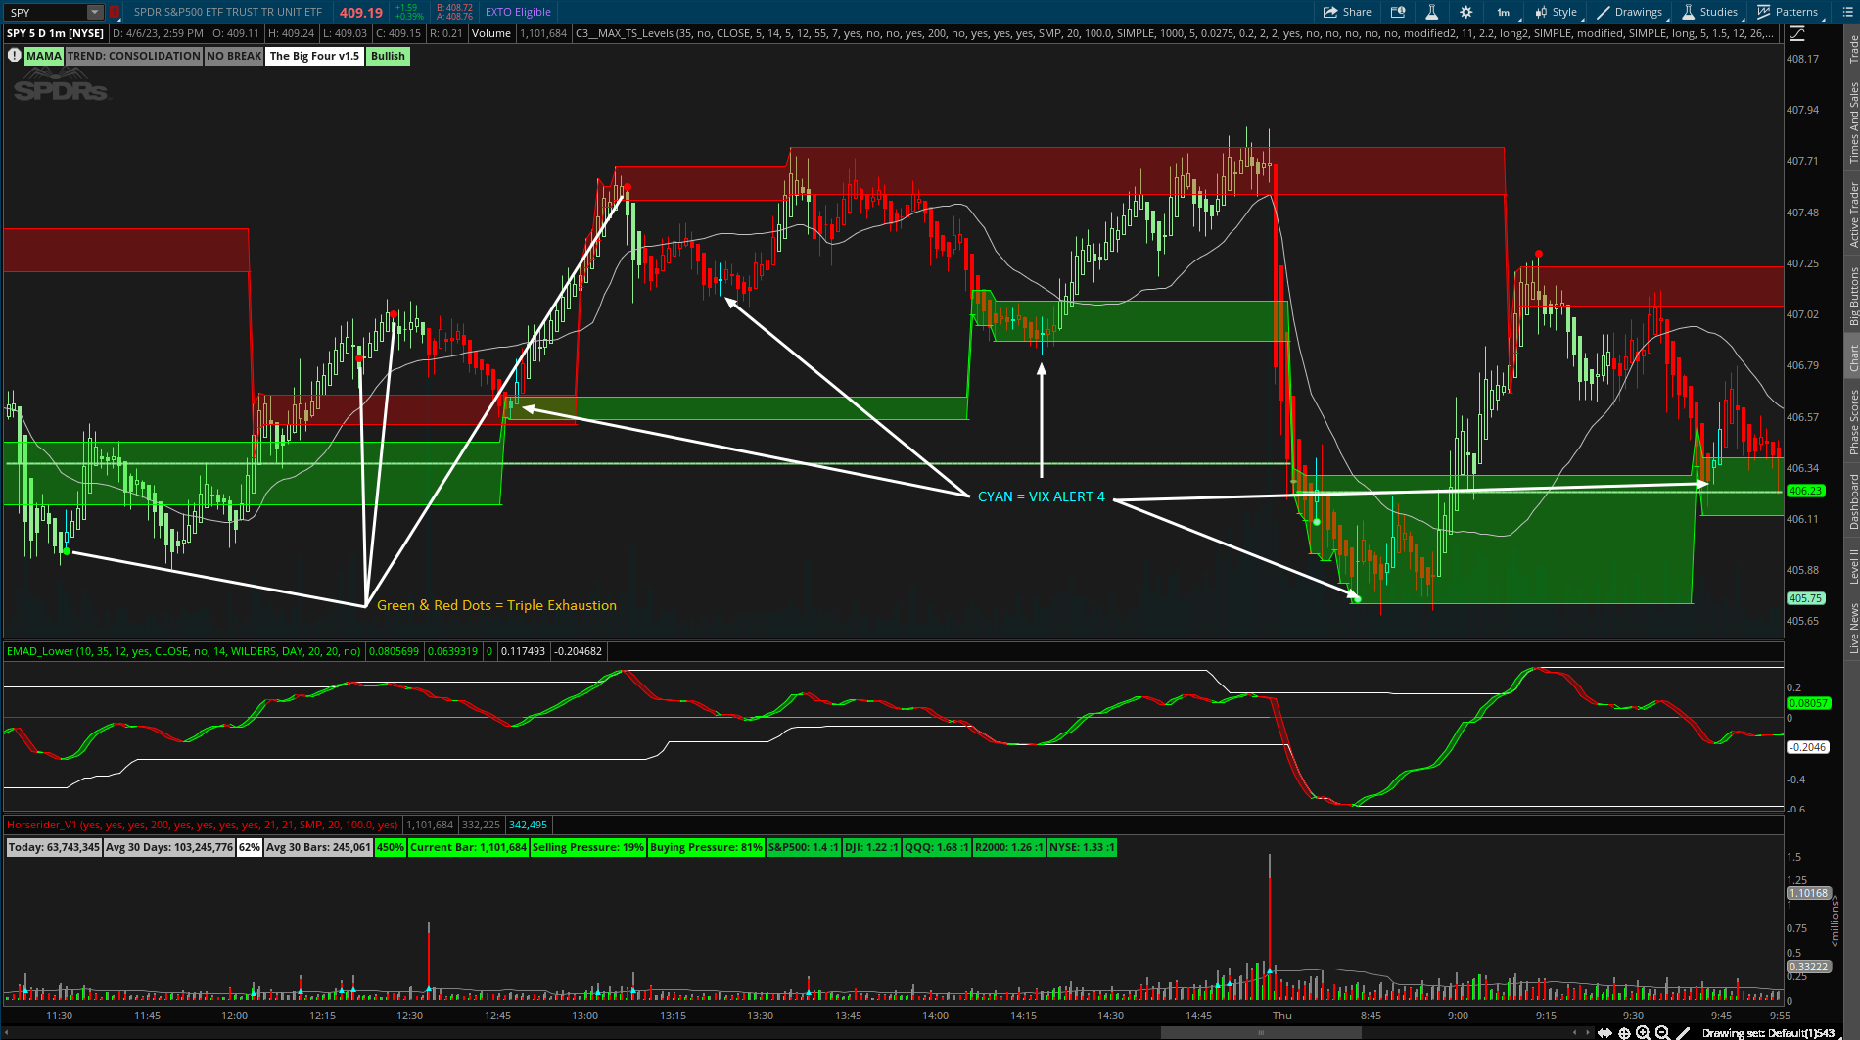Click the zoom out magnifier icon
This screenshot has height=1040, width=1860.
[x=1661, y=1032]
